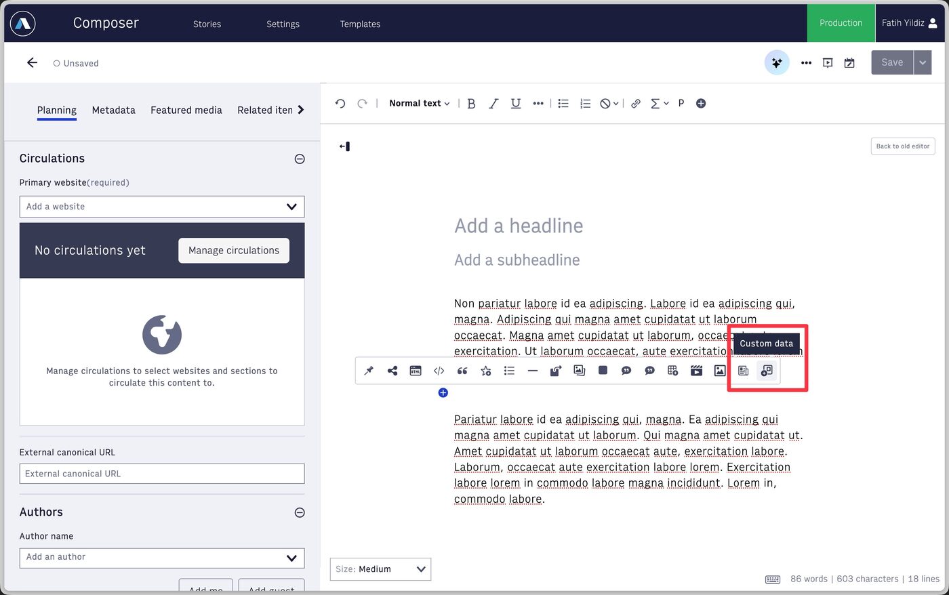Insert a numbered list from the top toolbar
Screen dimensions: 949x595
click(586, 104)
